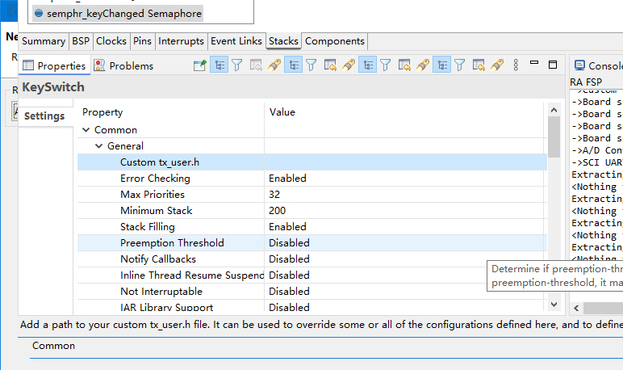The image size is (623, 370).
Task: Click the KeySwitch heading in Properties
Action: click(53, 87)
